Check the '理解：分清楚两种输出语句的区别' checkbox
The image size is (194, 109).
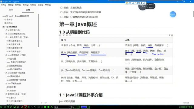(61, 17)
